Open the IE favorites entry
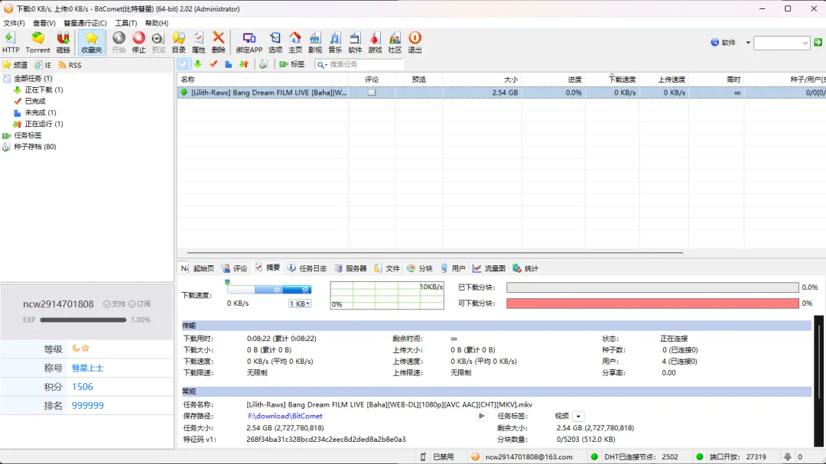 43,65
